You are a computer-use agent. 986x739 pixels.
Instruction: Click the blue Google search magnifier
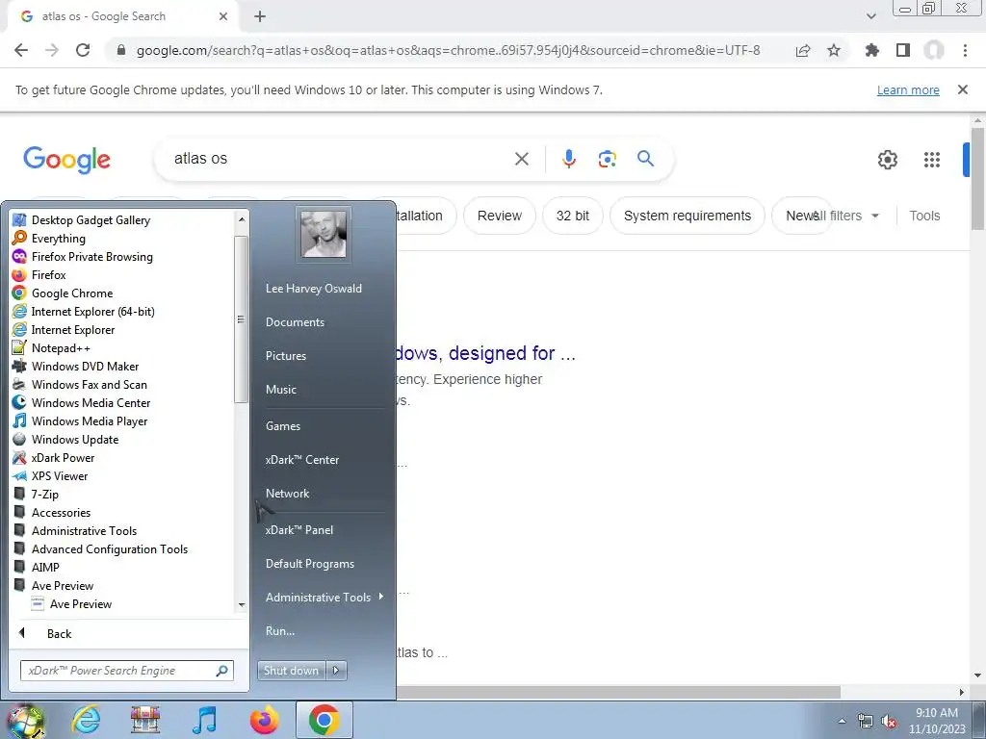(645, 159)
